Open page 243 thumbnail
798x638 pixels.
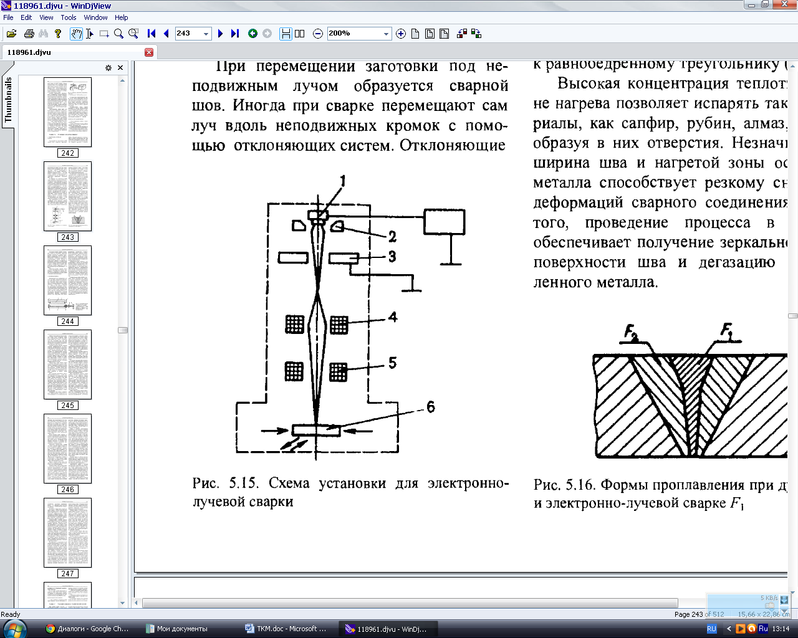pos(67,196)
